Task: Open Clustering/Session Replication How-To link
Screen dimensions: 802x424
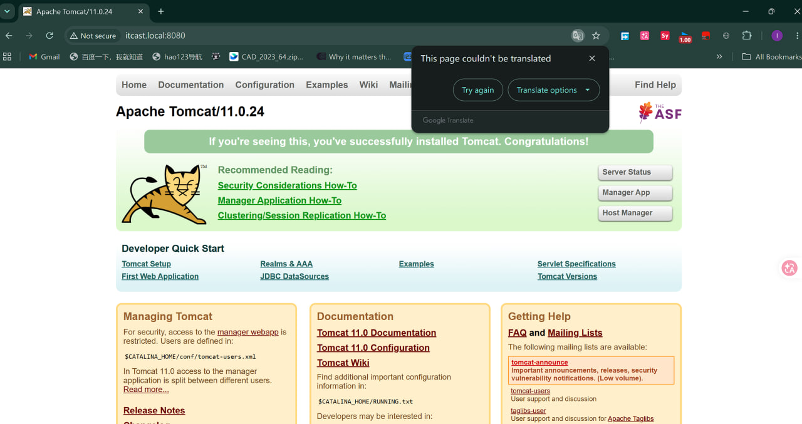Action: click(x=302, y=215)
